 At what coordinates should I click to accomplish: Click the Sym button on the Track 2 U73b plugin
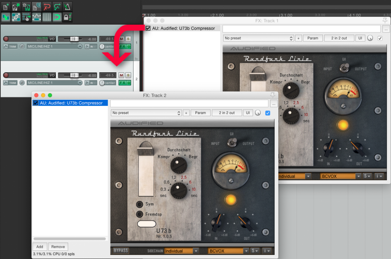click(140, 204)
